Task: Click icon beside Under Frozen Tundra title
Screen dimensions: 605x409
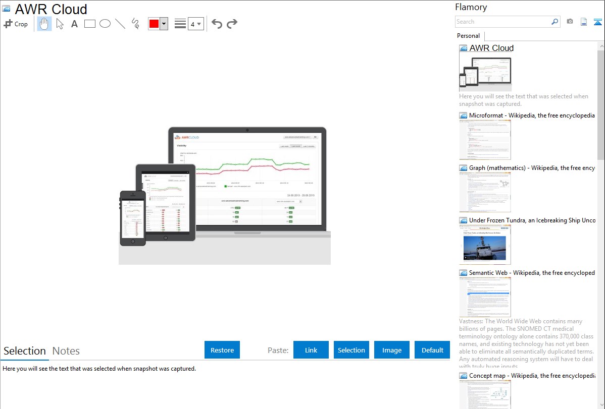Action: 463,220
